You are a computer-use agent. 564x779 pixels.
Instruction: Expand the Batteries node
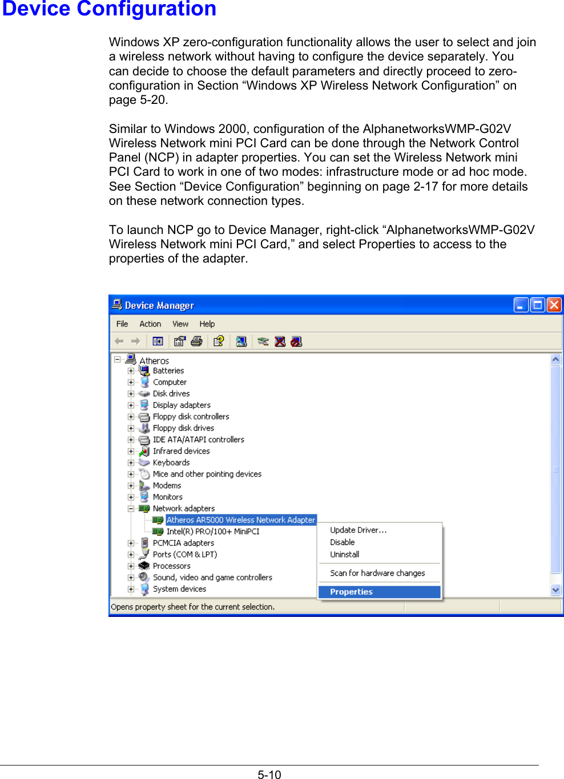pyautogui.click(x=131, y=371)
